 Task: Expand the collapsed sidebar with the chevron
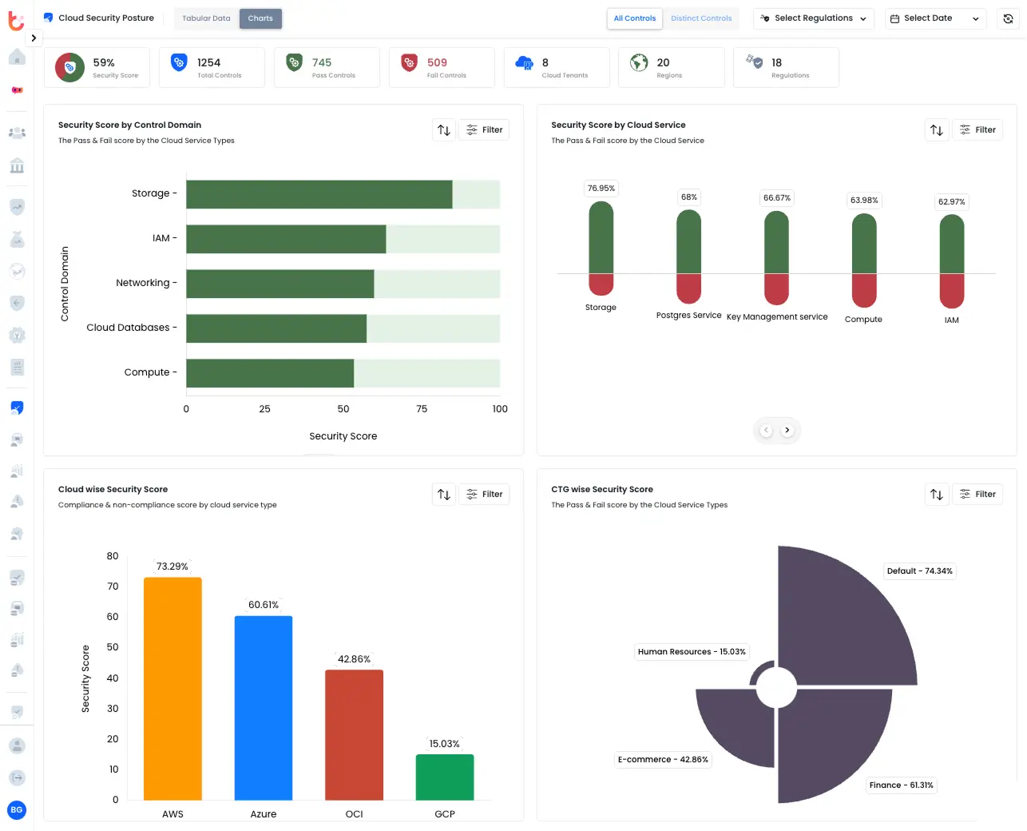[x=34, y=38]
